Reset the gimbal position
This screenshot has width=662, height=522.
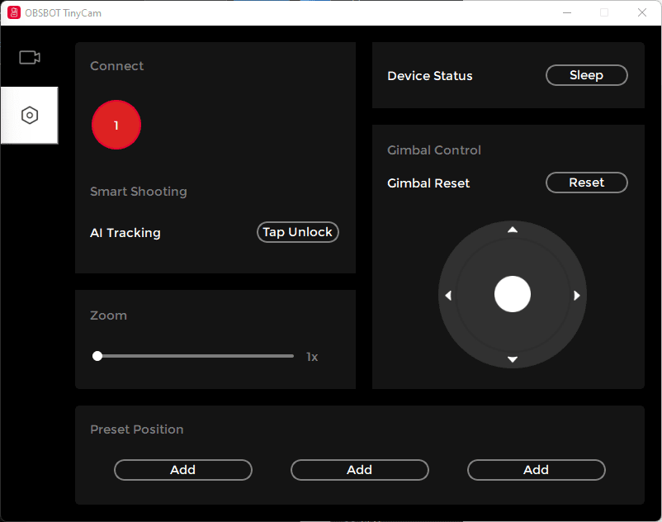(x=587, y=183)
